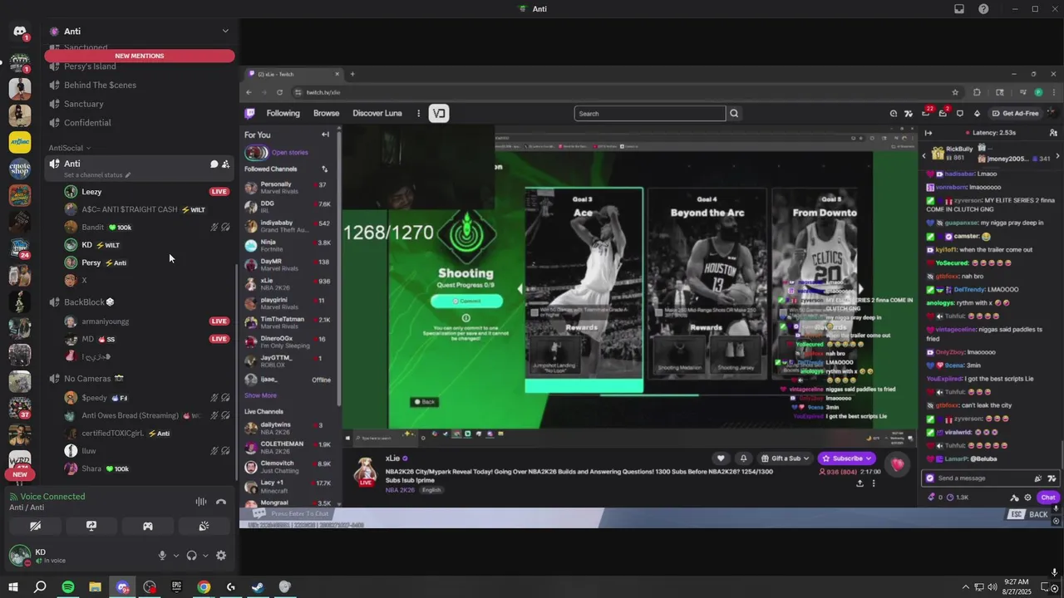Image resolution: width=1064 pixels, height=598 pixels.
Task: Click the Twitch logo home icon
Action: click(x=249, y=114)
